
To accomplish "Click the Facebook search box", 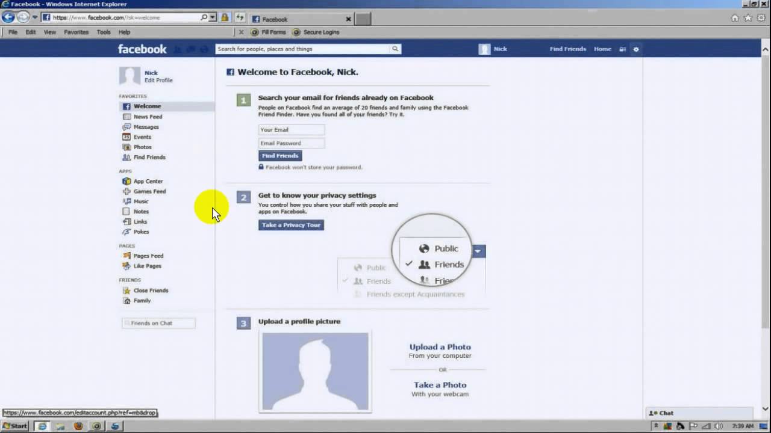I will [x=303, y=49].
